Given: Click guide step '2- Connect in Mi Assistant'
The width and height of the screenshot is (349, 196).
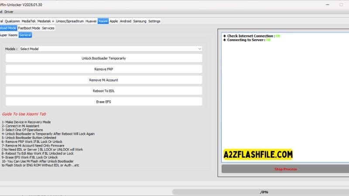Looking at the screenshot, I should (21, 126).
